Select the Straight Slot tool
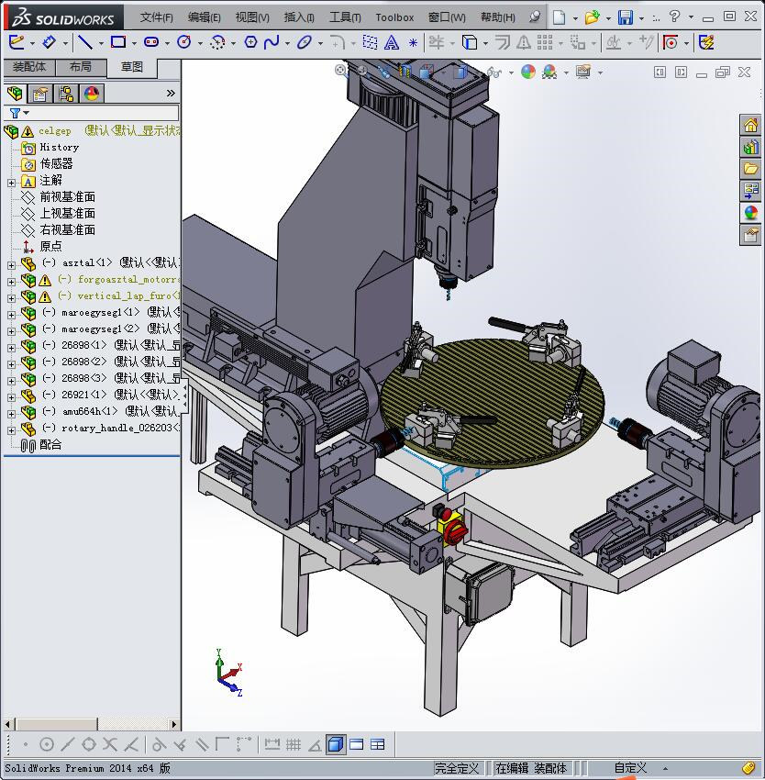The image size is (765, 780). click(151, 42)
